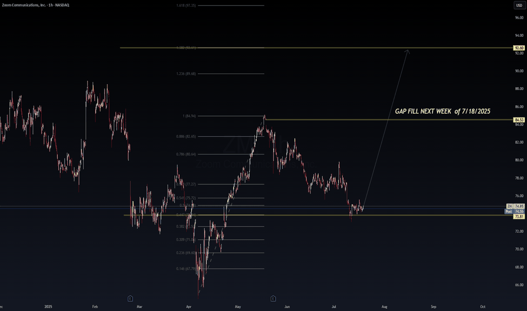Click the 0.786 (80.64) Fibonacci level label
Screen dimensions: 527x311
(186, 154)
